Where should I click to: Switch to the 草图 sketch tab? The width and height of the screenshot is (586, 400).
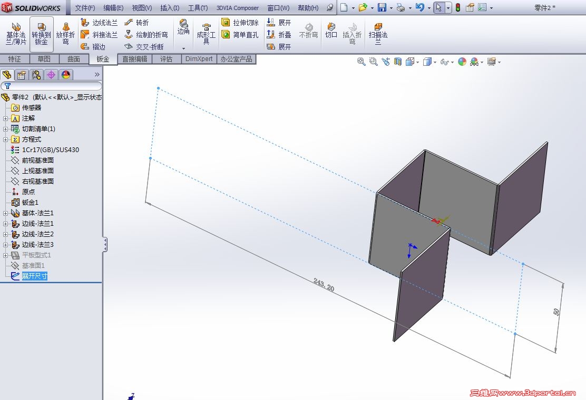(44, 59)
